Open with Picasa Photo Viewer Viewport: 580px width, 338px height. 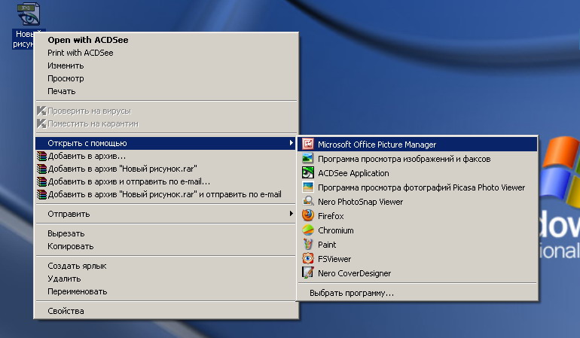[417, 187]
